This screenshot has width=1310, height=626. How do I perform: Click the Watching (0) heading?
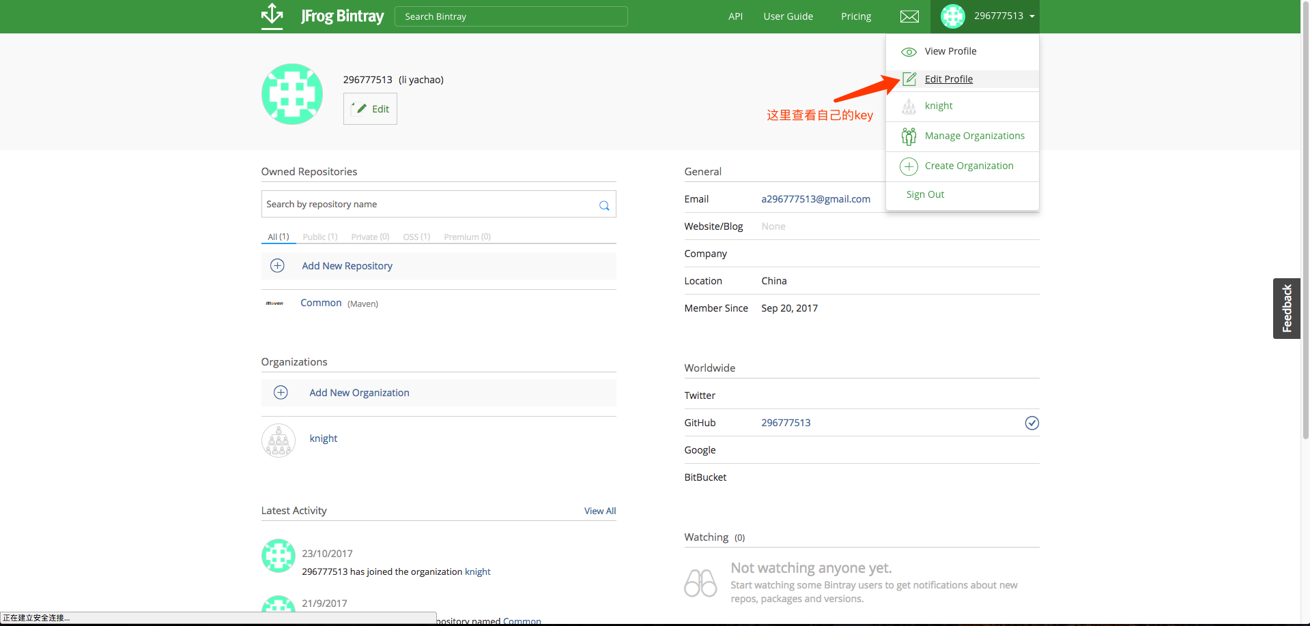point(715,537)
